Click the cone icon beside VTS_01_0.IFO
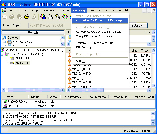Viewport: 157px width, 134px height. [69, 73]
